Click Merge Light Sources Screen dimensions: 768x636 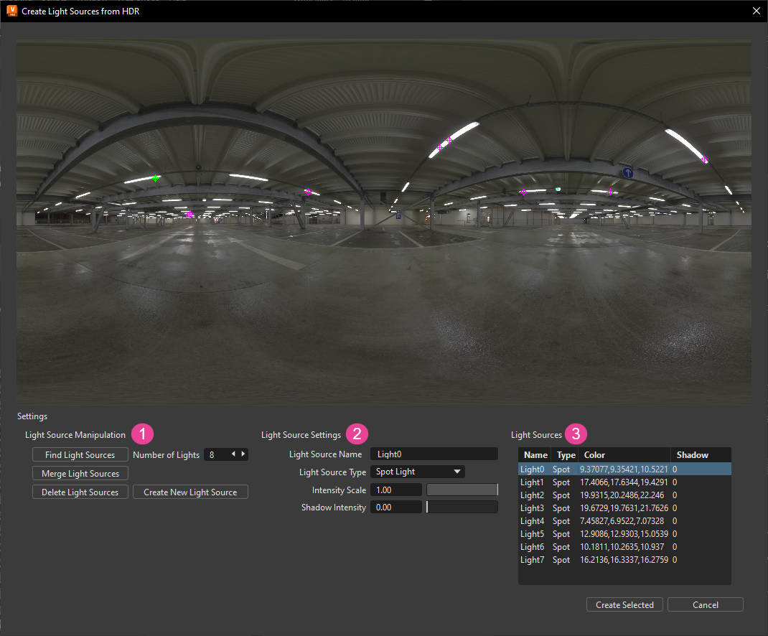(80, 472)
